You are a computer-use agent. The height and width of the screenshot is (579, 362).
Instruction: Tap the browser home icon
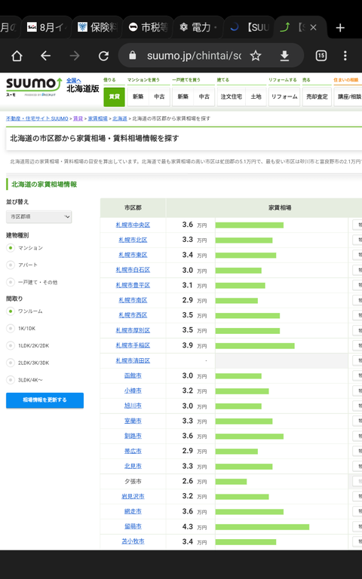coord(17,56)
